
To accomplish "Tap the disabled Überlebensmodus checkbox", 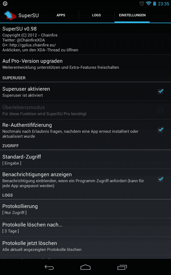I will tap(160, 110).
